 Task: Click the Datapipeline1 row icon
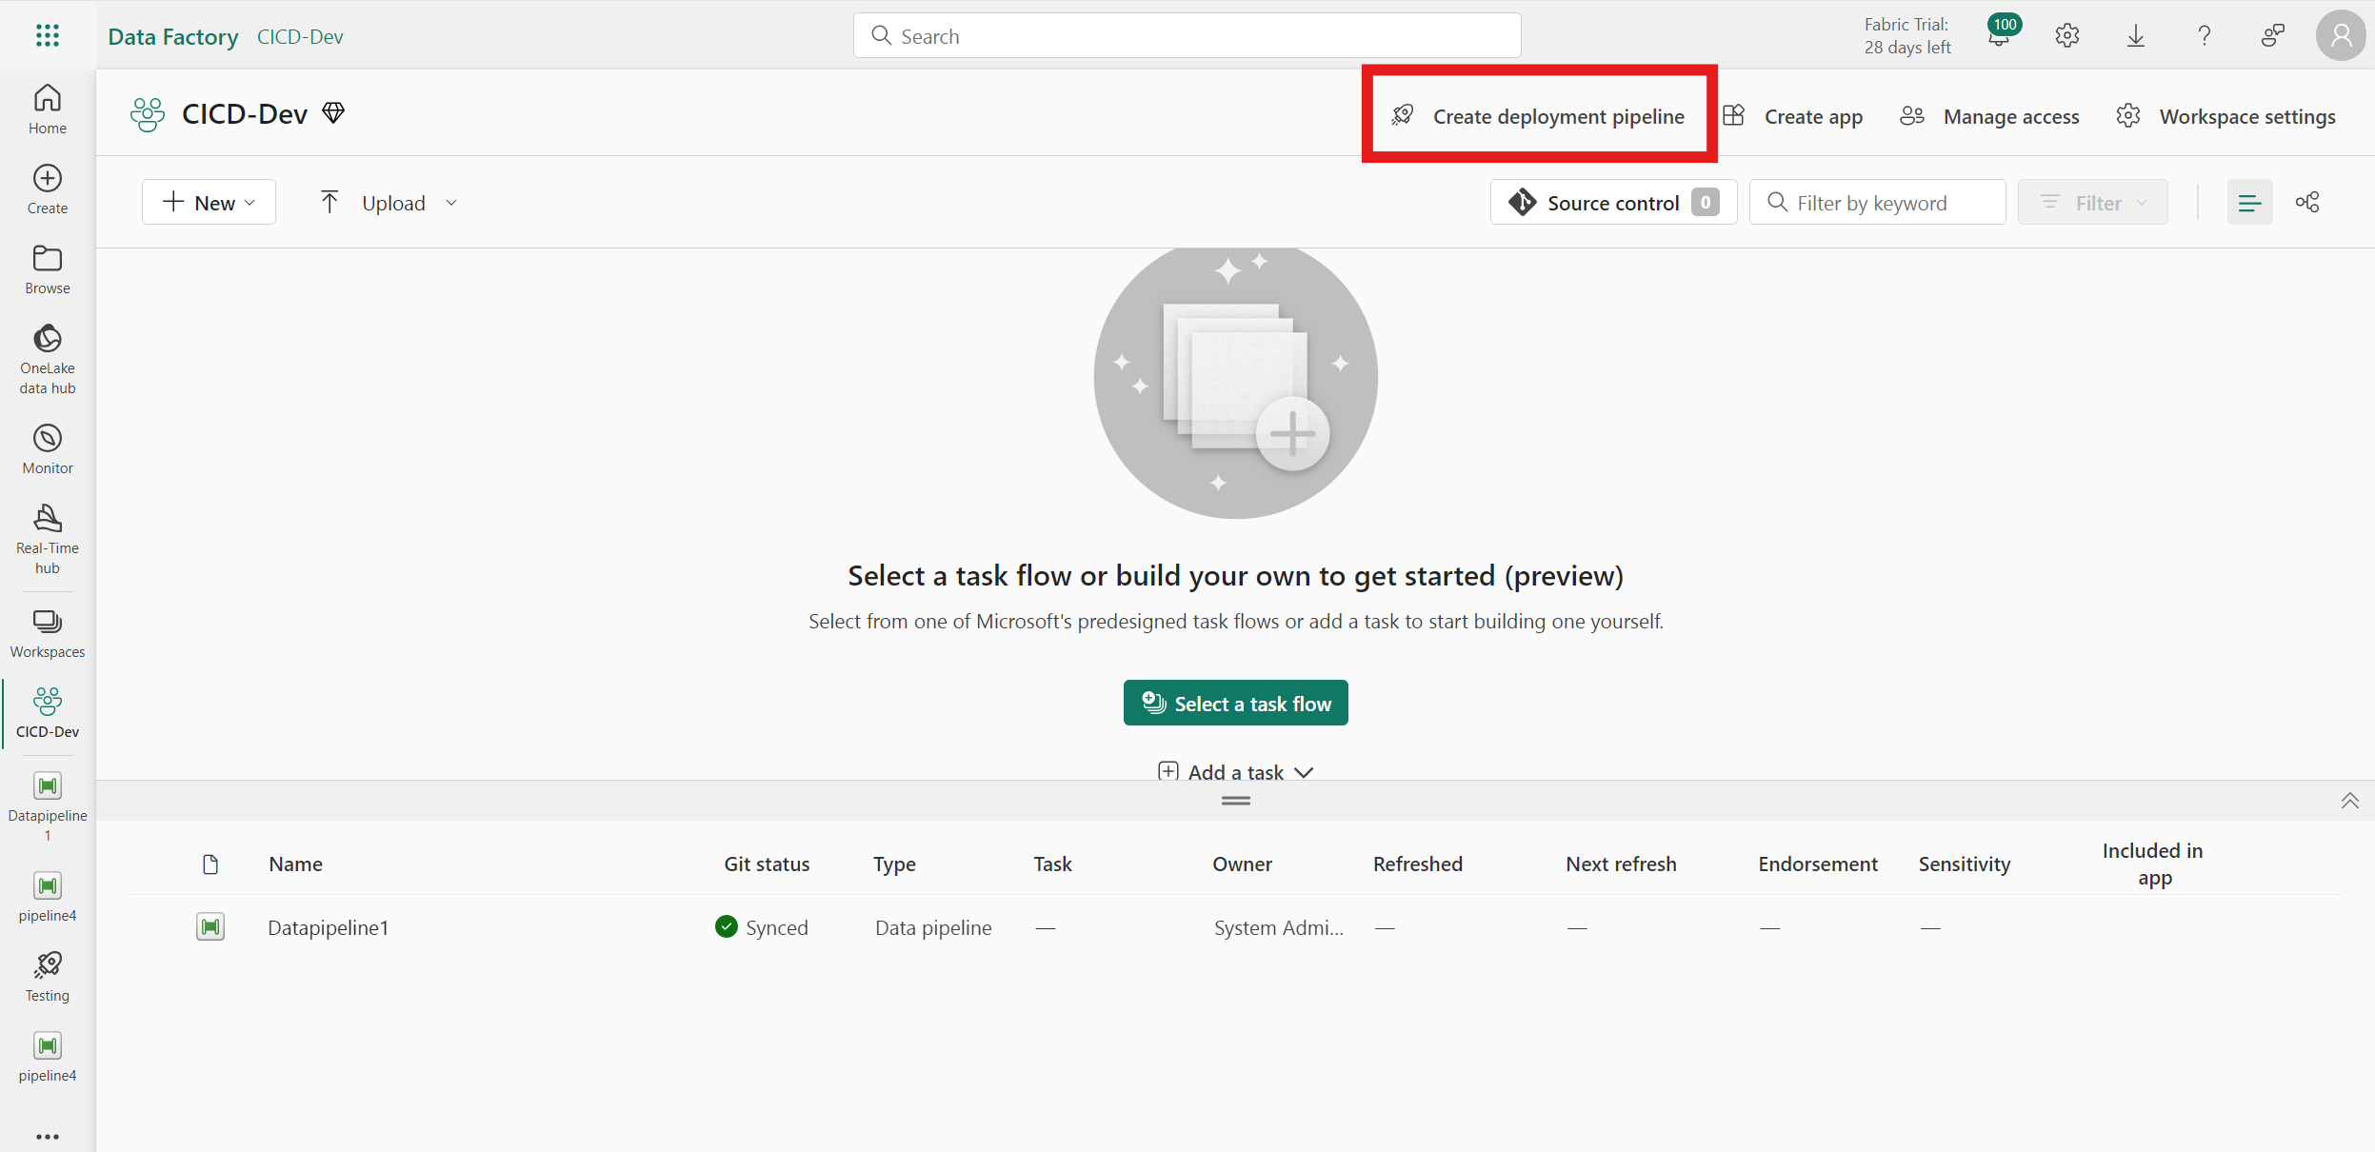point(210,926)
